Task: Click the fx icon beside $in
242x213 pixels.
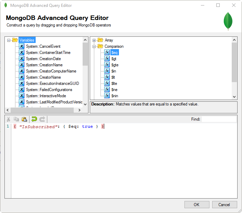Action: pos(107,71)
